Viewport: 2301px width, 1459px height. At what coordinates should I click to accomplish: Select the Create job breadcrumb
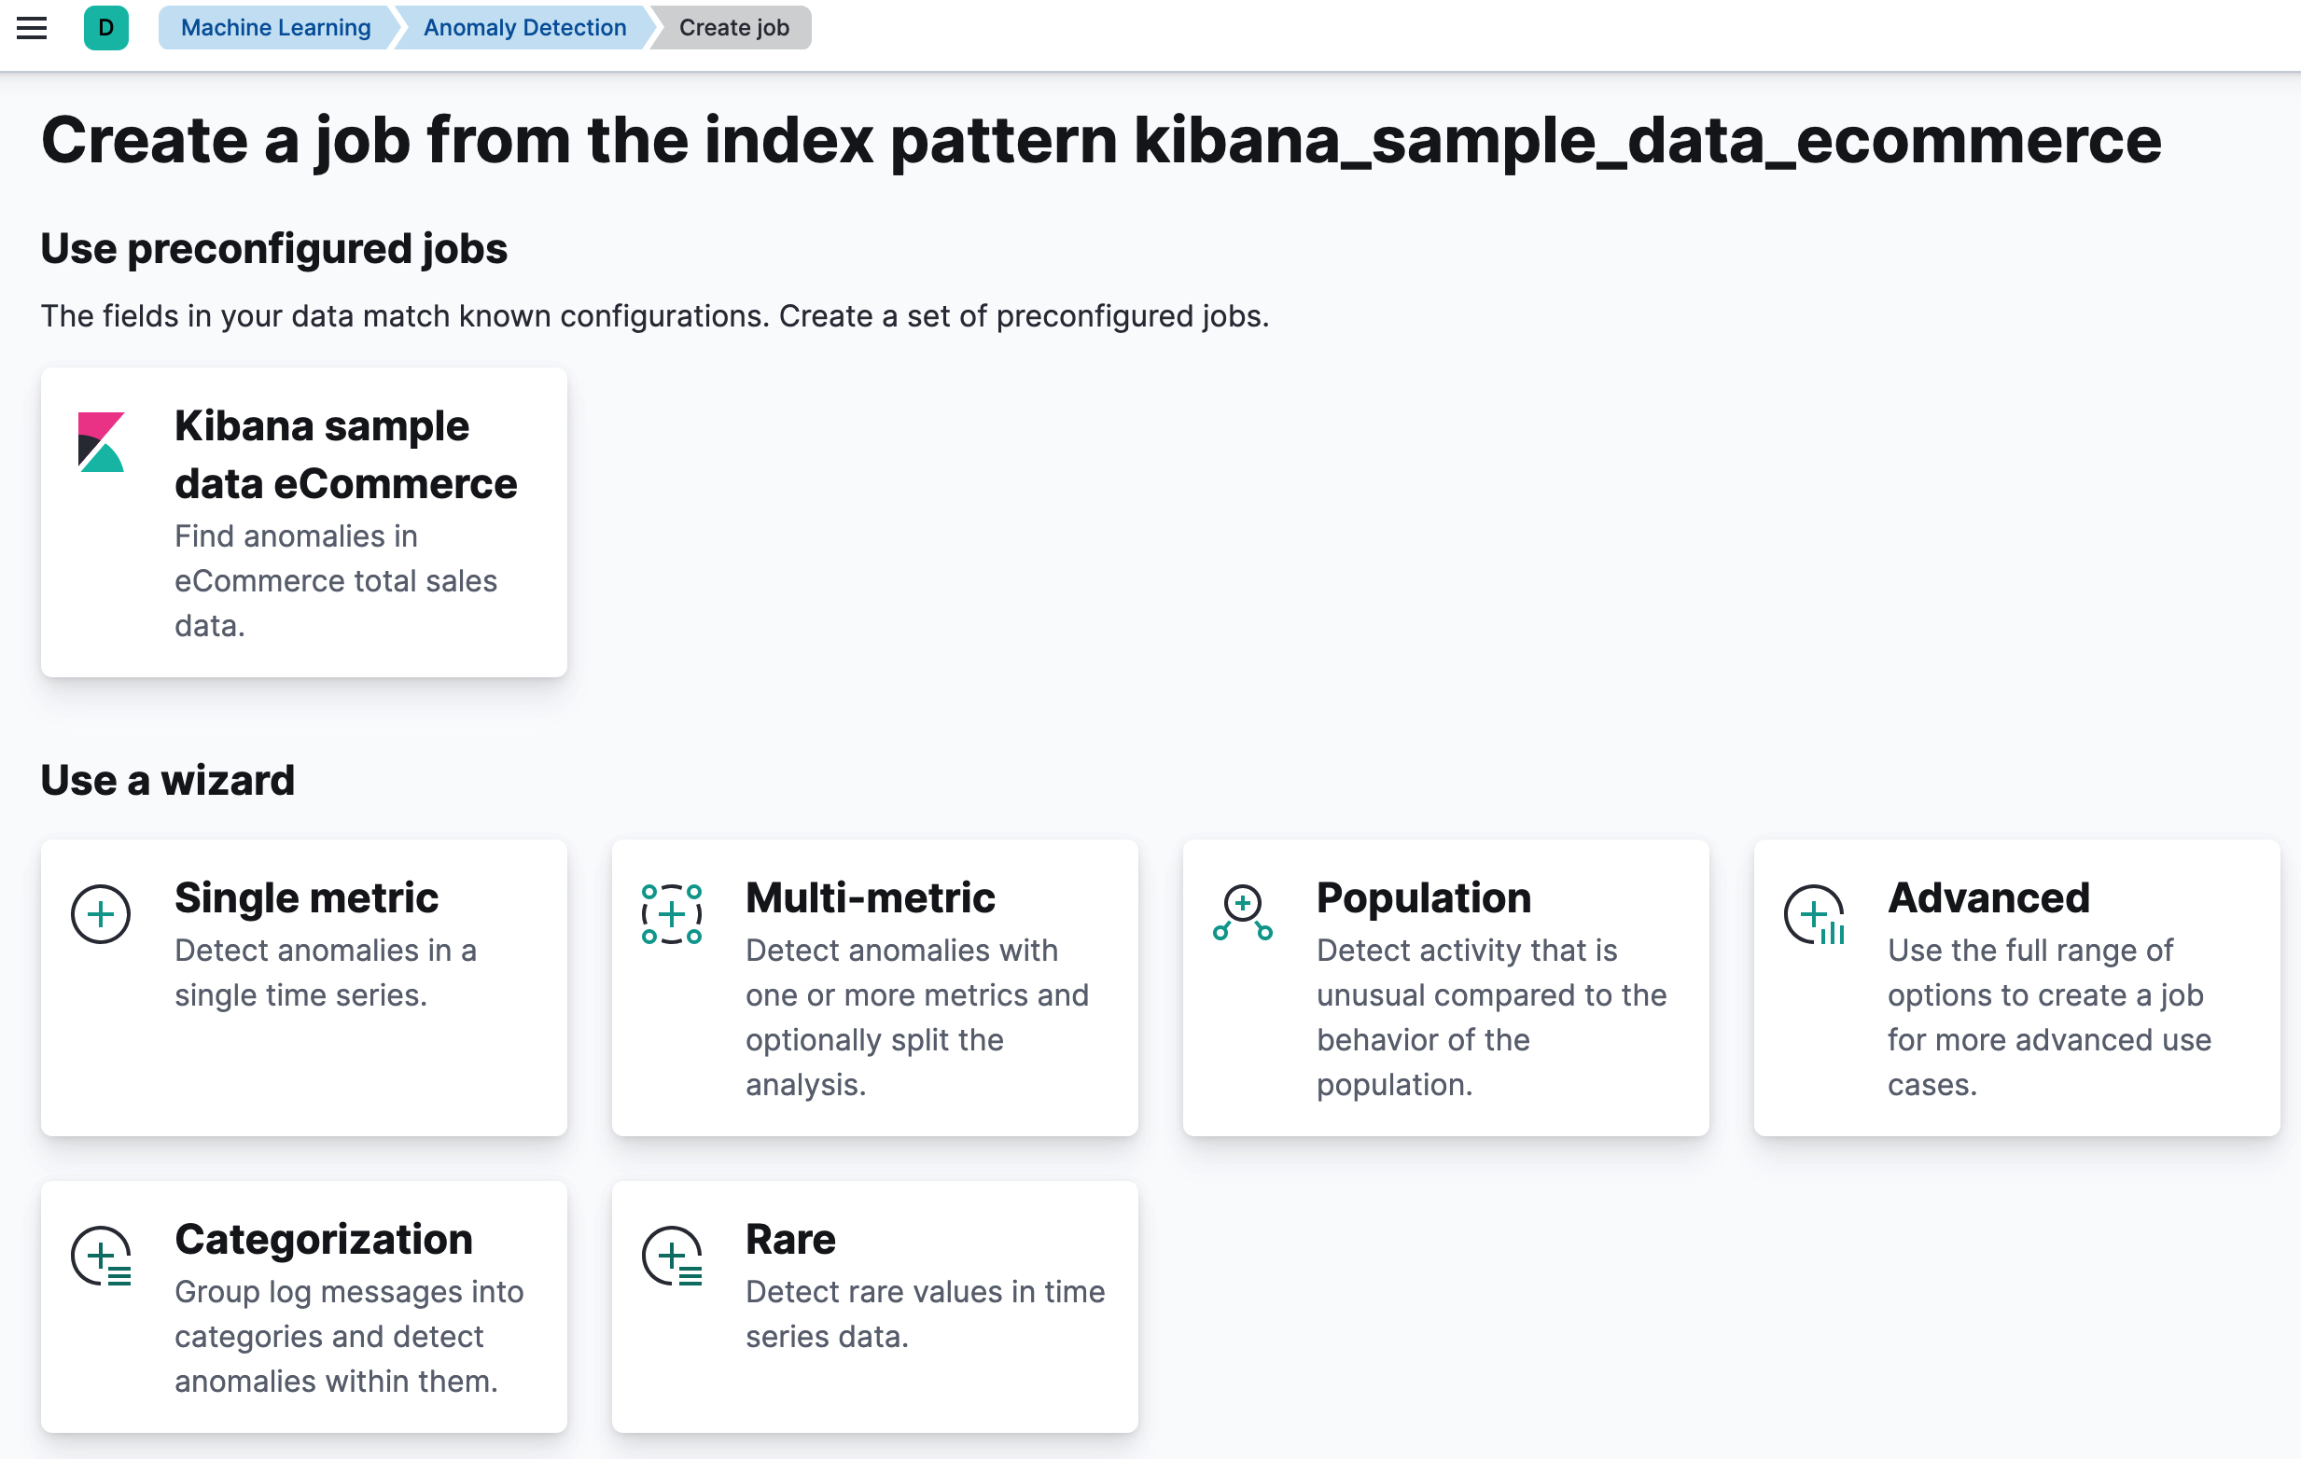(732, 28)
